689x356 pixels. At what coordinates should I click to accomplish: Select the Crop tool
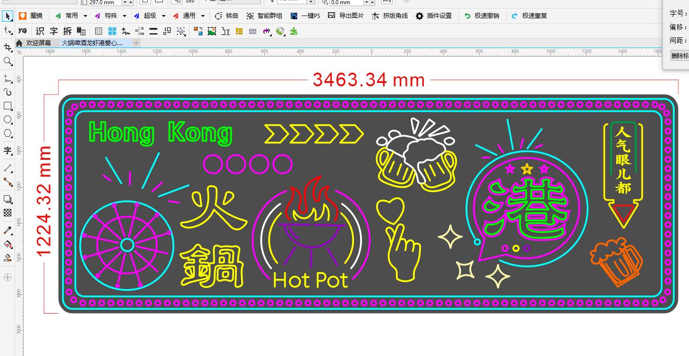[x=8, y=47]
